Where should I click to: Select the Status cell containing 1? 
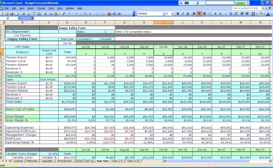point(105,31)
